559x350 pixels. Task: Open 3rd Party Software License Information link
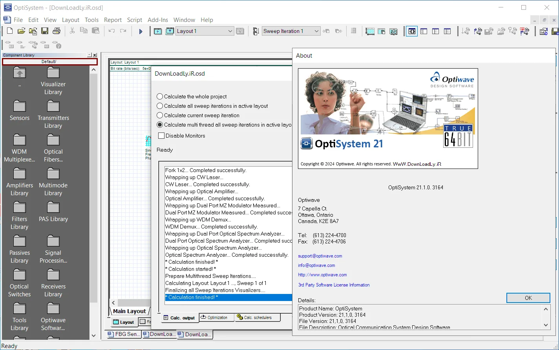[334, 285]
